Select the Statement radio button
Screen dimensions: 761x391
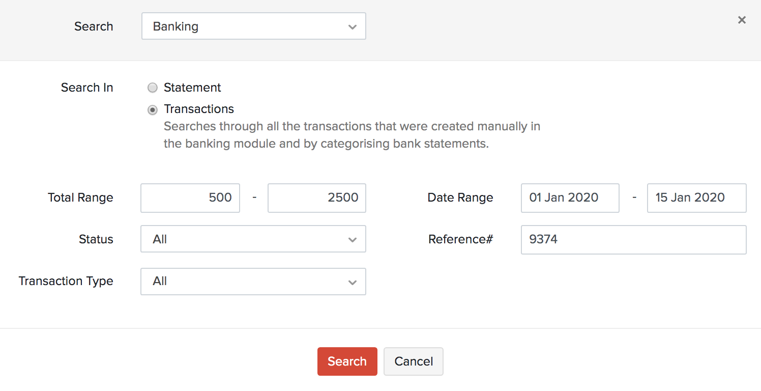pos(153,88)
